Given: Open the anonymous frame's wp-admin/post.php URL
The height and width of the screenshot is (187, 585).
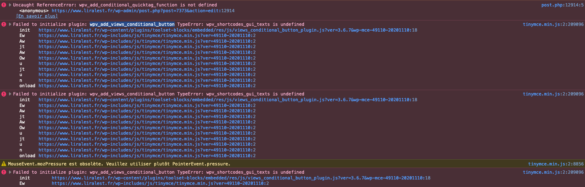Looking at the screenshot, I should point(143,11).
